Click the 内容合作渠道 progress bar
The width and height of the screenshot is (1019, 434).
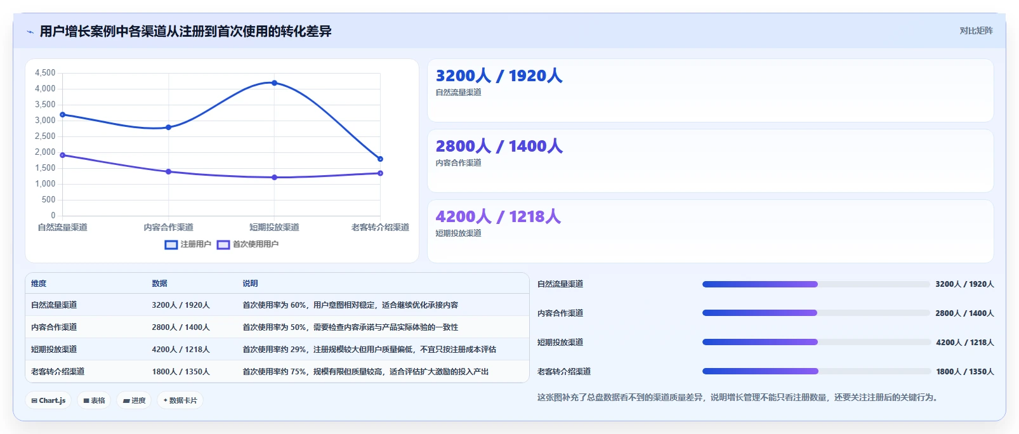pyautogui.click(x=816, y=313)
